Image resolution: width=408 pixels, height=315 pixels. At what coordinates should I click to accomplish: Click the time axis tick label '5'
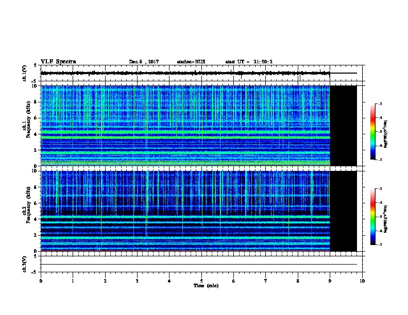coord(201,281)
